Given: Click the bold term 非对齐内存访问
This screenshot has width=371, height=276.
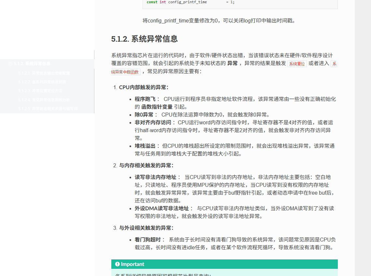Looking at the screenshot, I should 153,122.
